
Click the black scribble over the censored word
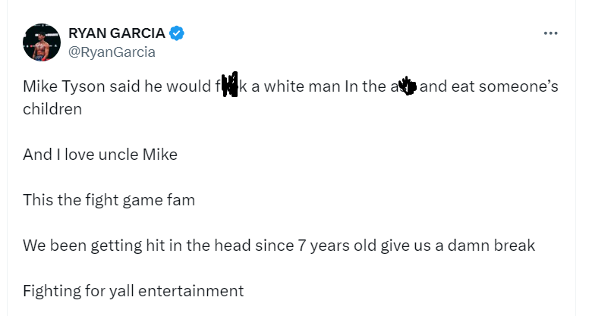(230, 85)
